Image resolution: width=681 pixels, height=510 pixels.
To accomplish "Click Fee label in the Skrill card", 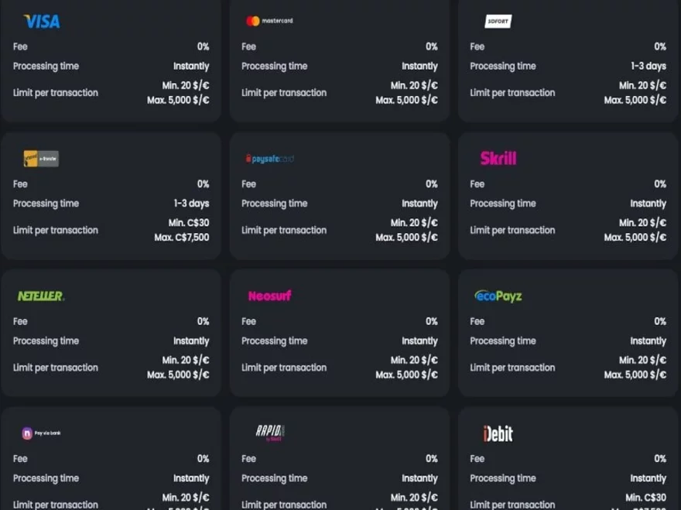I will (477, 184).
